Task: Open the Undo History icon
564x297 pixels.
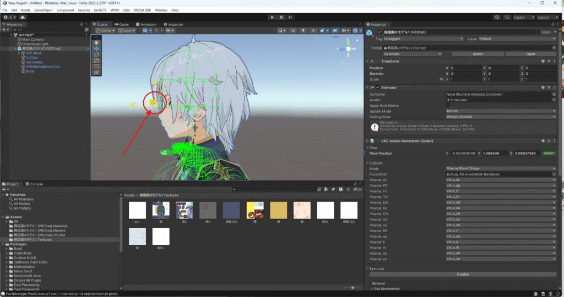Action: (x=497, y=17)
